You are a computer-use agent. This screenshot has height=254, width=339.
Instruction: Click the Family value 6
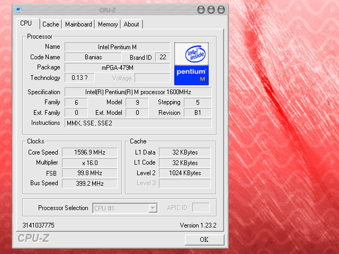[76, 102]
